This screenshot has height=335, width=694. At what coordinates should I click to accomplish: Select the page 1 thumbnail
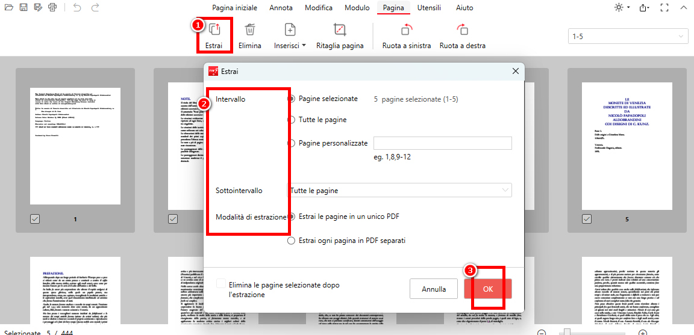point(75,146)
